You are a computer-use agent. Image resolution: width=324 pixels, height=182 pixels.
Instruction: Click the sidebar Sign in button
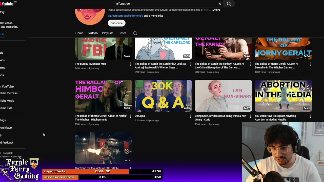[2, 34]
